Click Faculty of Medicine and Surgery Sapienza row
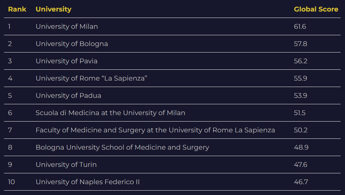The image size is (345, 195). click(x=155, y=130)
